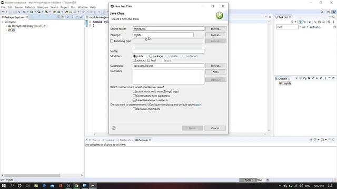The width and height of the screenshot is (337, 189).
Task: Click the New Task icon in Task List
Action: (x=292, y=22)
